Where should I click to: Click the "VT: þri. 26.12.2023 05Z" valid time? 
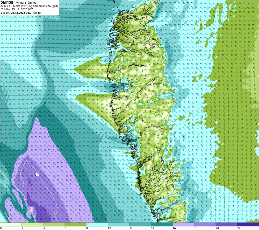click(x=16, y=13)
